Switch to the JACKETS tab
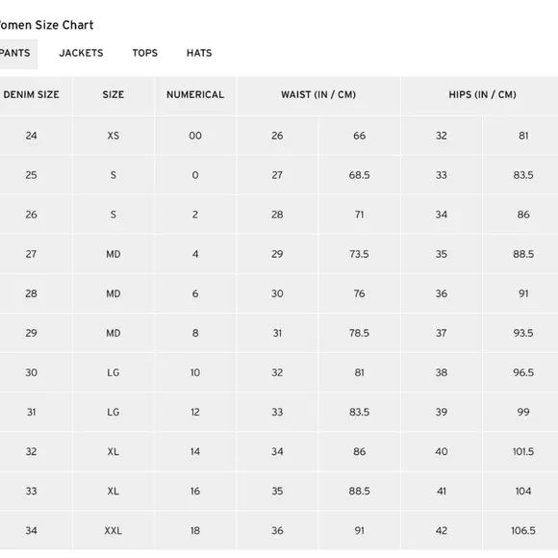 pos(81,53)
